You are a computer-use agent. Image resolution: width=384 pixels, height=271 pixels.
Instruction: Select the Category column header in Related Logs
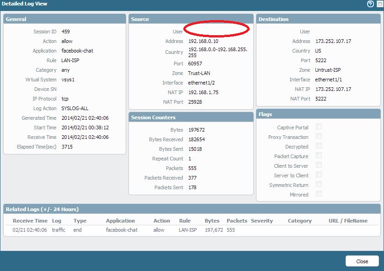(300, 221)
